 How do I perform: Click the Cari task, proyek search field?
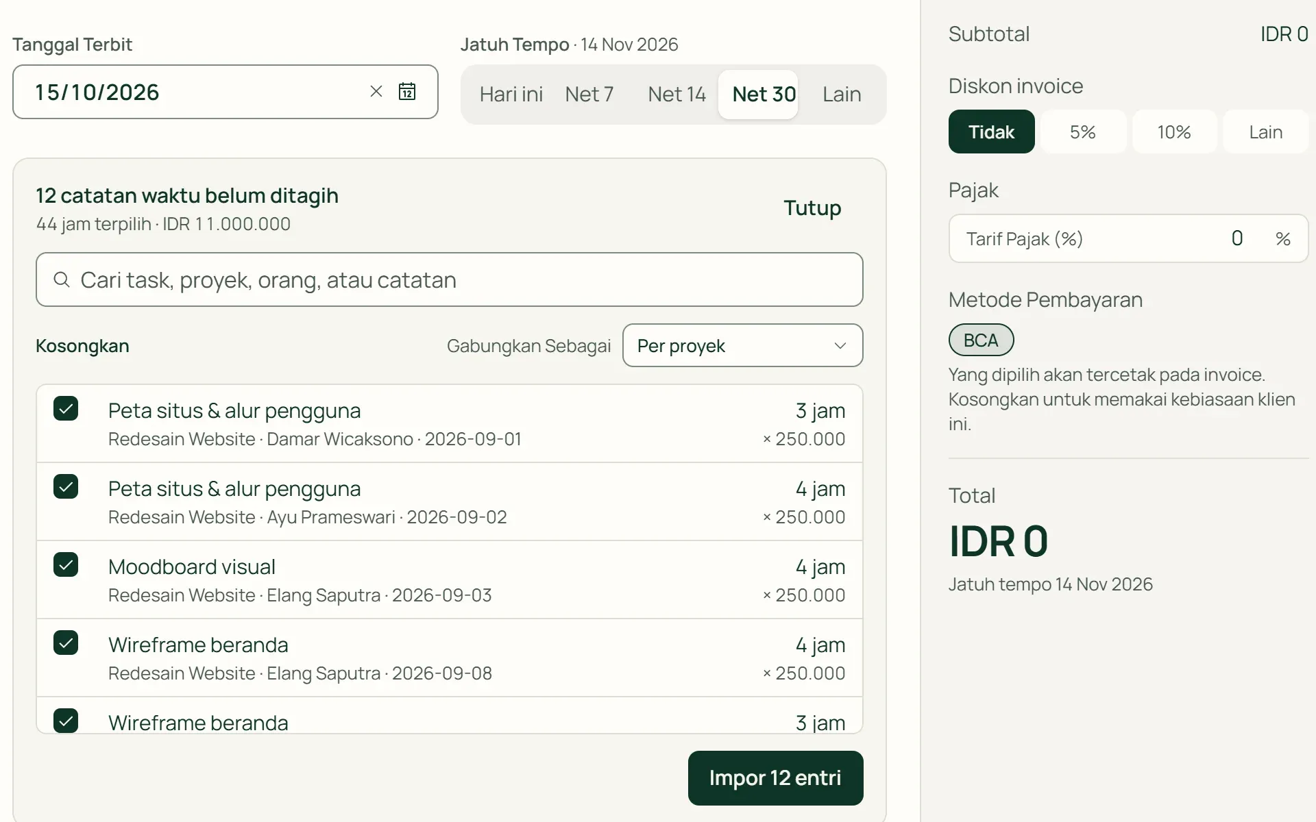pyautogui.click(x=449, y=279)
